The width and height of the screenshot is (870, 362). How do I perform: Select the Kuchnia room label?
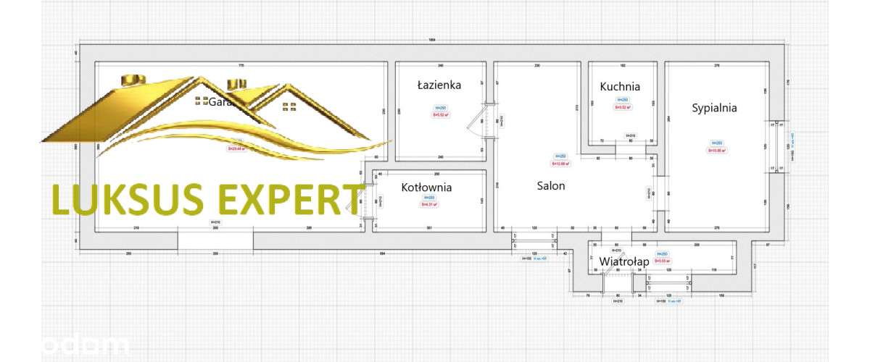[x=620, y=87]
